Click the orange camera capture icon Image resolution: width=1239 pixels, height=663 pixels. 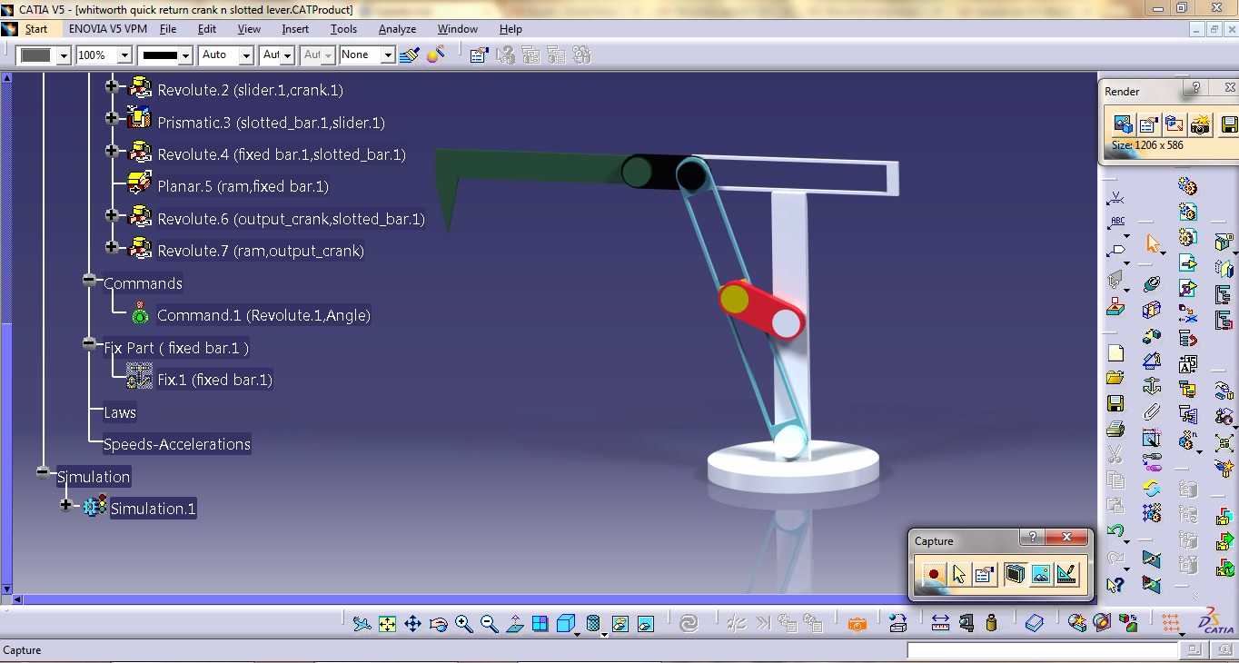[857, 624]
